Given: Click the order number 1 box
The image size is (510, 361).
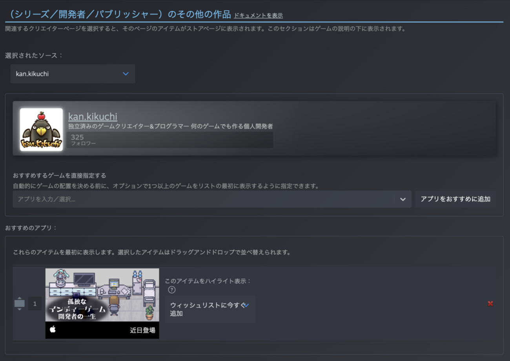Looking at the screenshot, I should pyautogui.click(x=35, y=303).
